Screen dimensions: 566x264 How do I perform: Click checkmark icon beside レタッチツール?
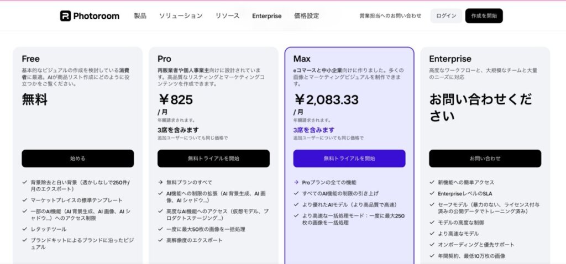25,228
